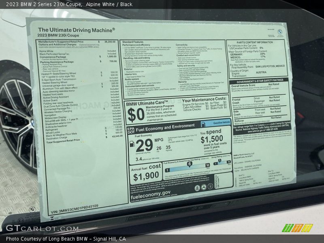
Task: Click the gas pump icon beside 29 MPG
Action: click(132, 144)
